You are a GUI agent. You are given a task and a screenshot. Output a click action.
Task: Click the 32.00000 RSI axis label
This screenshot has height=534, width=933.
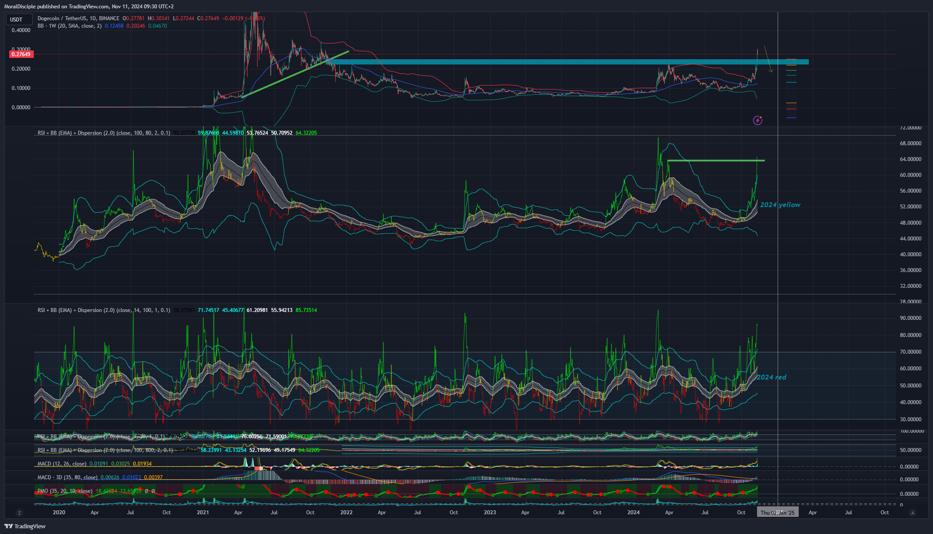pyautogui.click(x=911, y=286)
